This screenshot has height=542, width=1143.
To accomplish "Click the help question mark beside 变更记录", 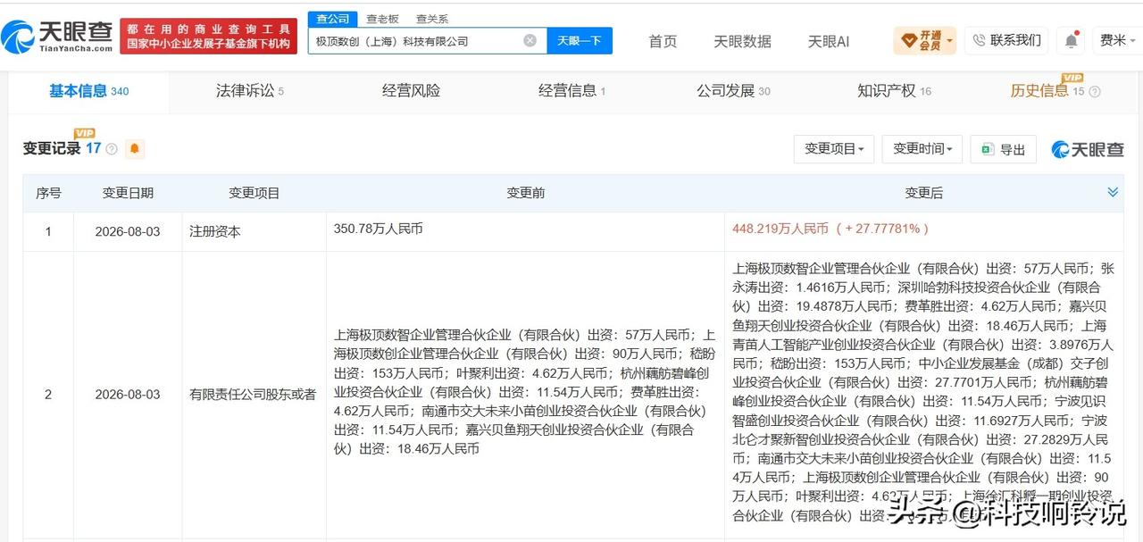I will [112, 149].
